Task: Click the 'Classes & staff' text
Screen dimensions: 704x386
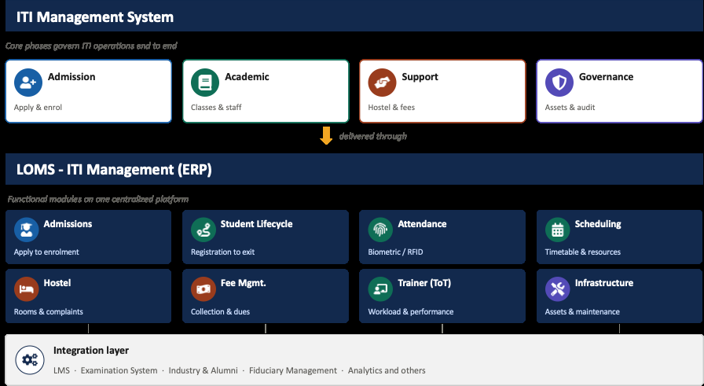Action: tap(216, 108)
